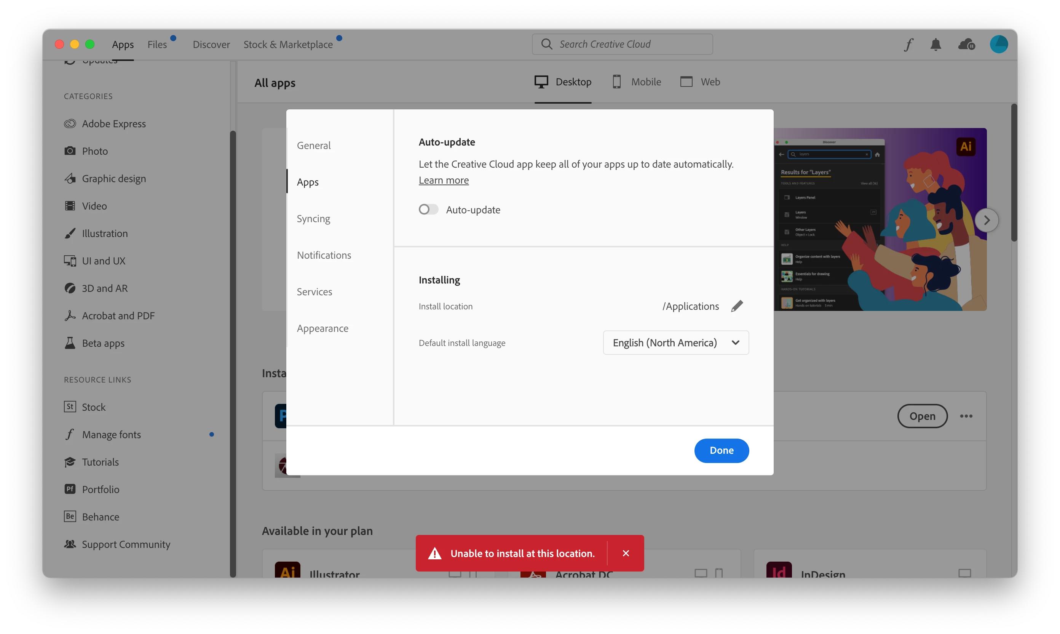Click the Behance icon in resource links
This screenshot has height=634, width=1060.
pos(70,517)
